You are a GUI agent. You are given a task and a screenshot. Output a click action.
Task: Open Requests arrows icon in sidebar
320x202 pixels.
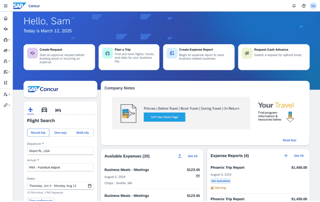pyautogui.click(x=6, y=29)
